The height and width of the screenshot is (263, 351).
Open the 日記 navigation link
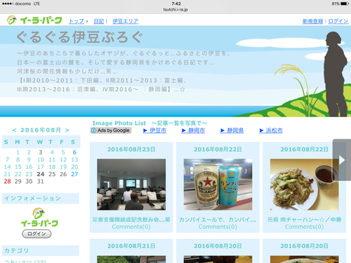[98, 21]
